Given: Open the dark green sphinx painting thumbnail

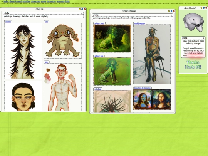Looking at the screenshot, I should pos(112,39).
